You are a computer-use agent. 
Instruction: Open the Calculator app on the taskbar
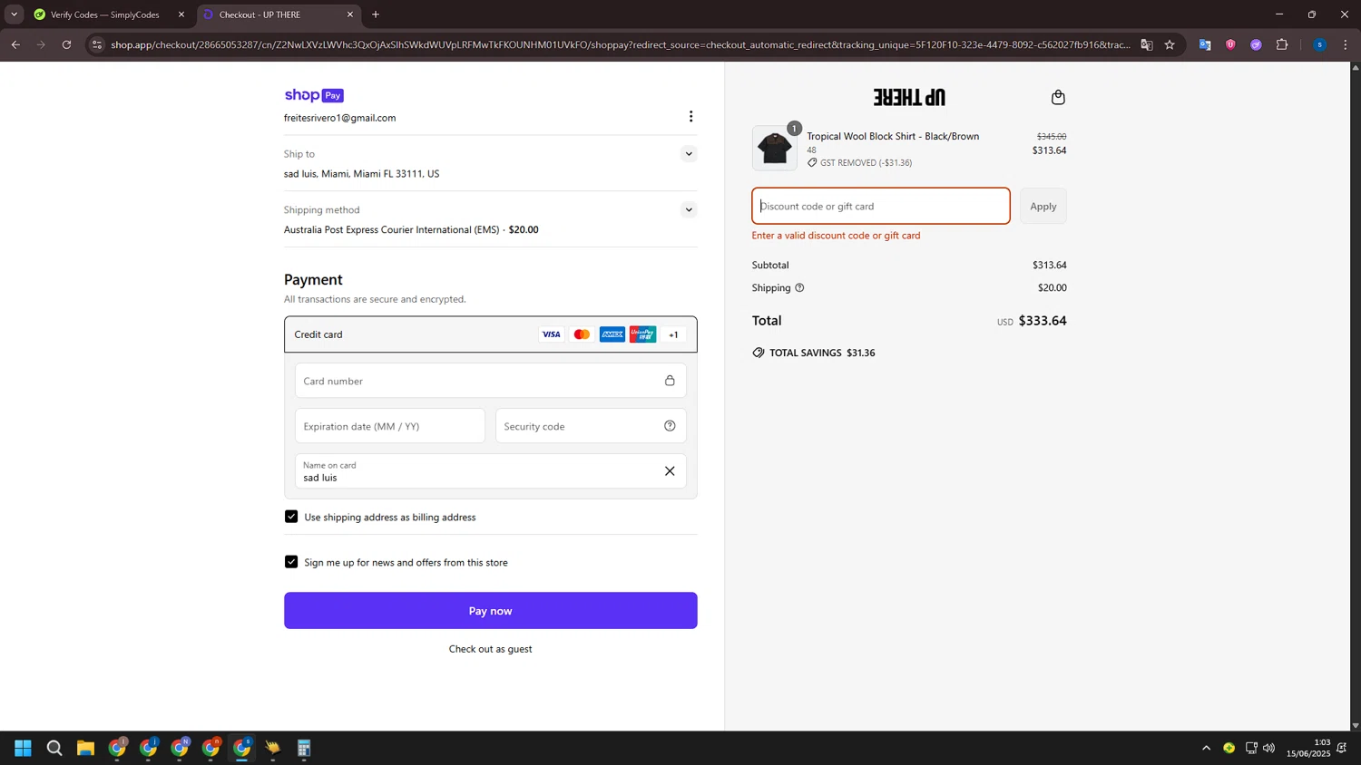coord(304,748)
